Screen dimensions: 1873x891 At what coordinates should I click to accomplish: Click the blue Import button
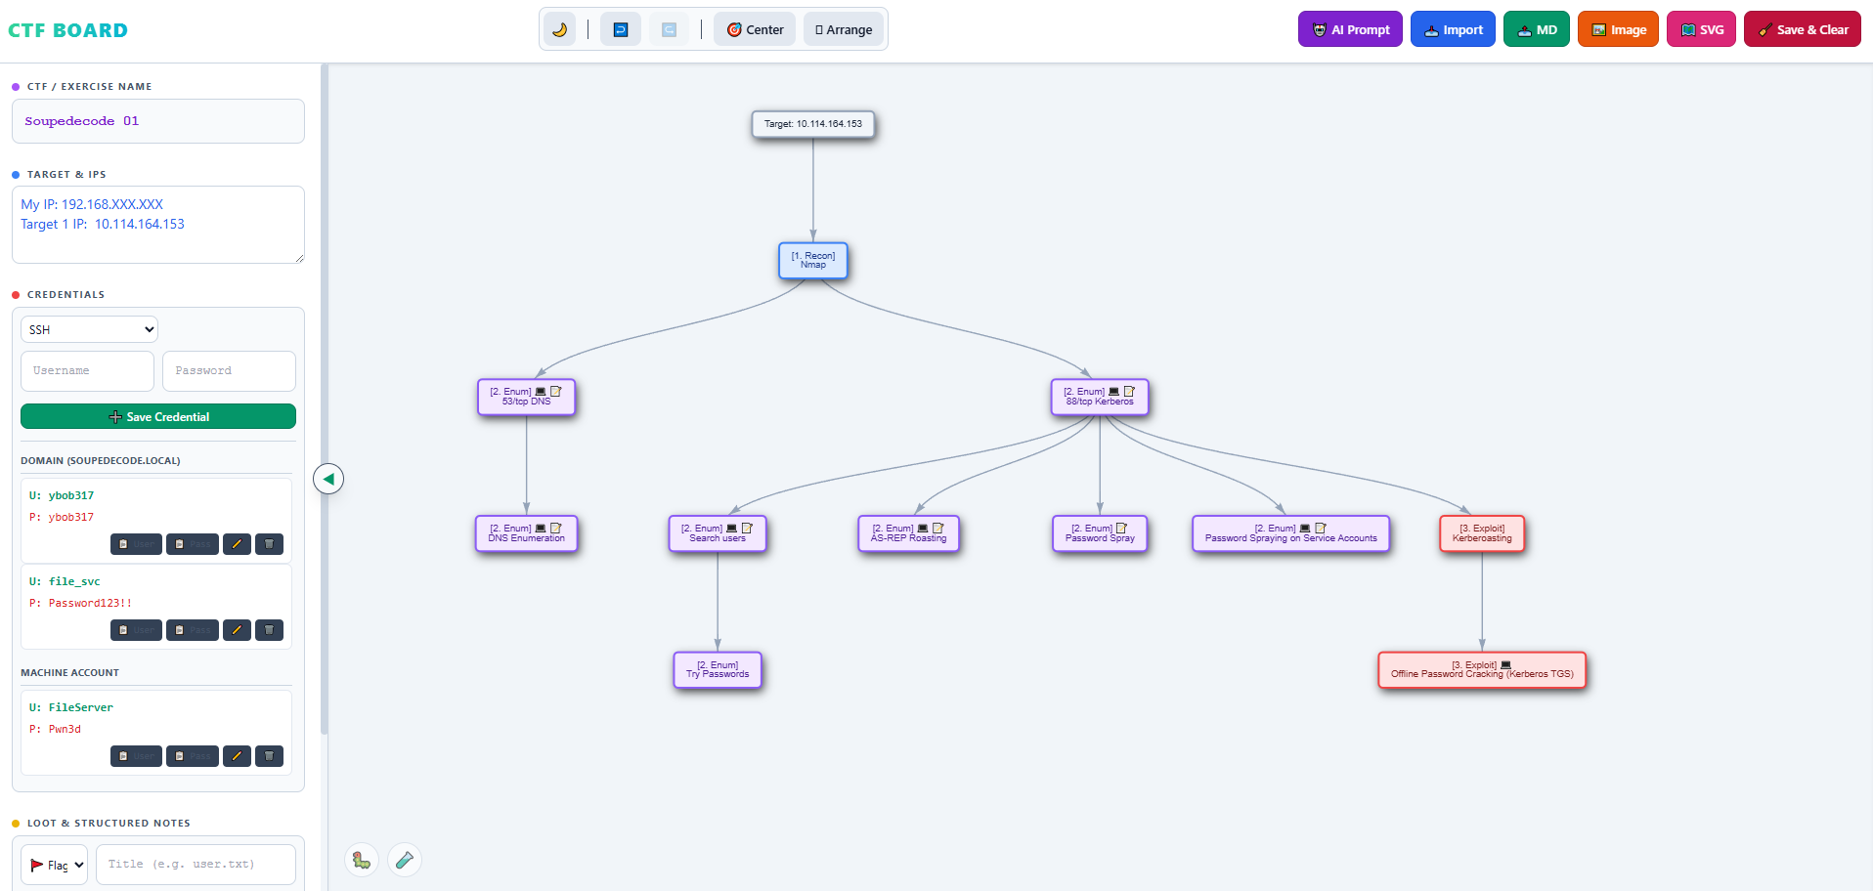(x=1453, y=29)
